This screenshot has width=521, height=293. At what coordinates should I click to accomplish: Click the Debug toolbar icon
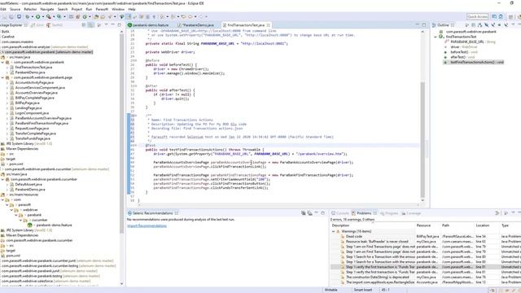(27, 16)
